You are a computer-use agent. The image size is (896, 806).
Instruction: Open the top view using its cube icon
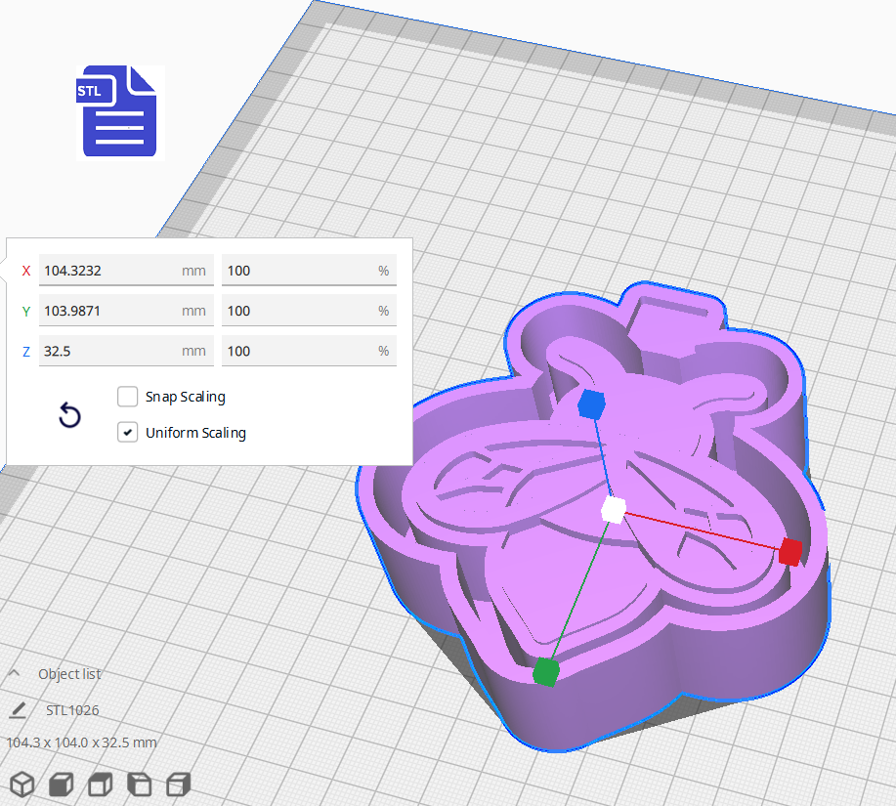[99, 784]
